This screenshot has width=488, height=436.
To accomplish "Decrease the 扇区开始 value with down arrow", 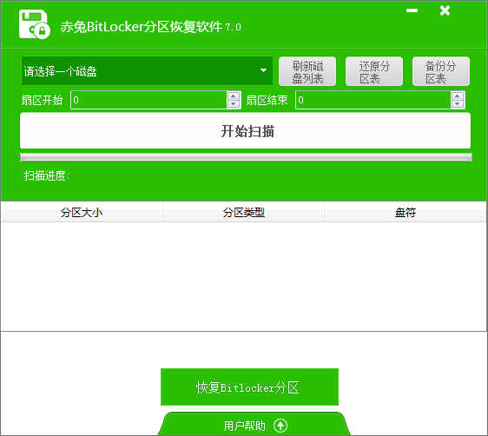I will click(233, 104).
